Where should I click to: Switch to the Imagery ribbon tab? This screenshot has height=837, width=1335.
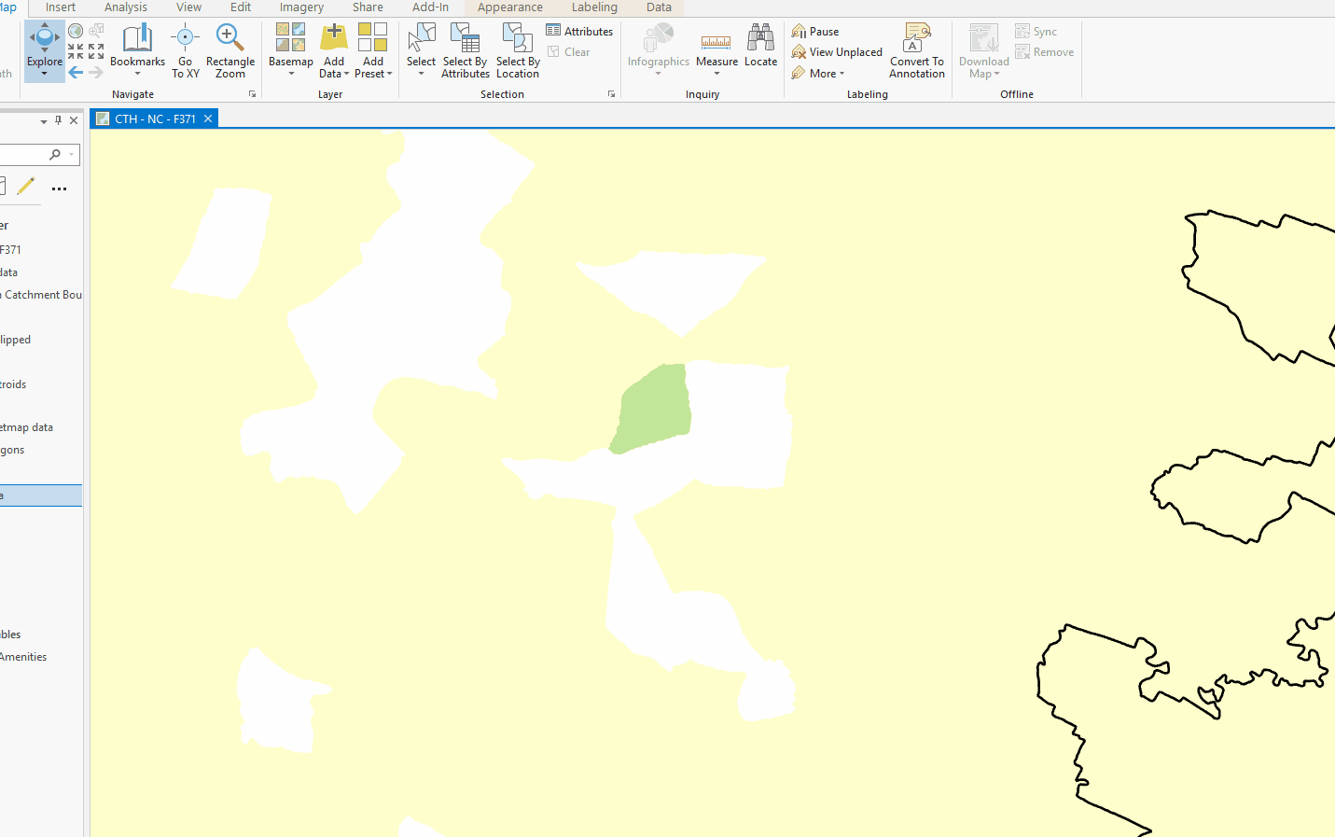pyautogui.click(x=300, y=7)
